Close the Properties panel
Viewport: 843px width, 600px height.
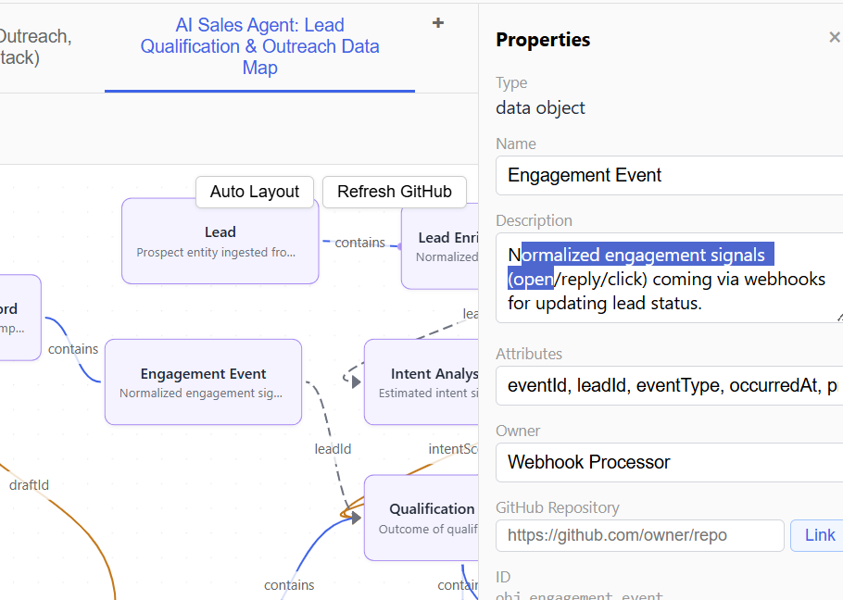834,37
